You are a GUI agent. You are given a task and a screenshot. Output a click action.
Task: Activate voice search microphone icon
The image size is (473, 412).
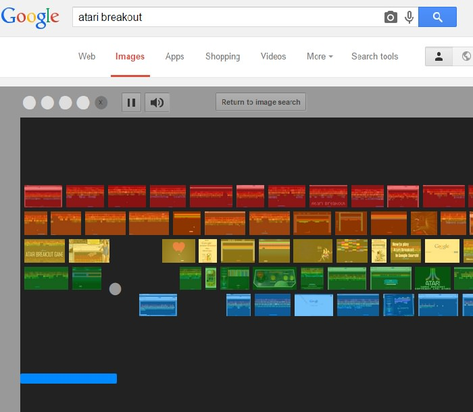(x=409, y=18)
